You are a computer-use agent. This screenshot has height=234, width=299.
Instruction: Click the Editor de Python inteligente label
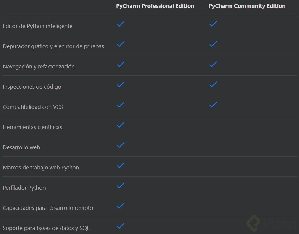38,26
